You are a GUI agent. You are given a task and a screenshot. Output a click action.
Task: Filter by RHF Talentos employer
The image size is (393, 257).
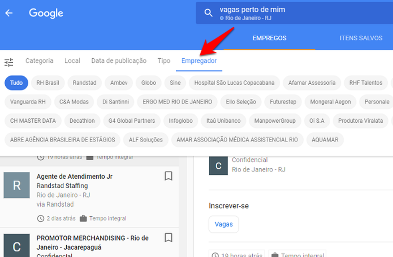tap(366, 83)
